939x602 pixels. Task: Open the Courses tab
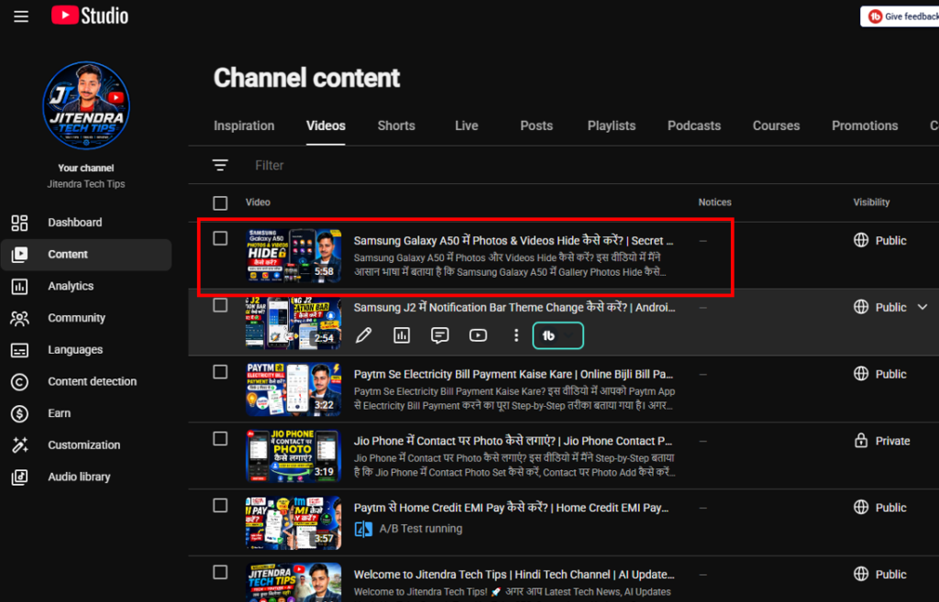point(776,126)
